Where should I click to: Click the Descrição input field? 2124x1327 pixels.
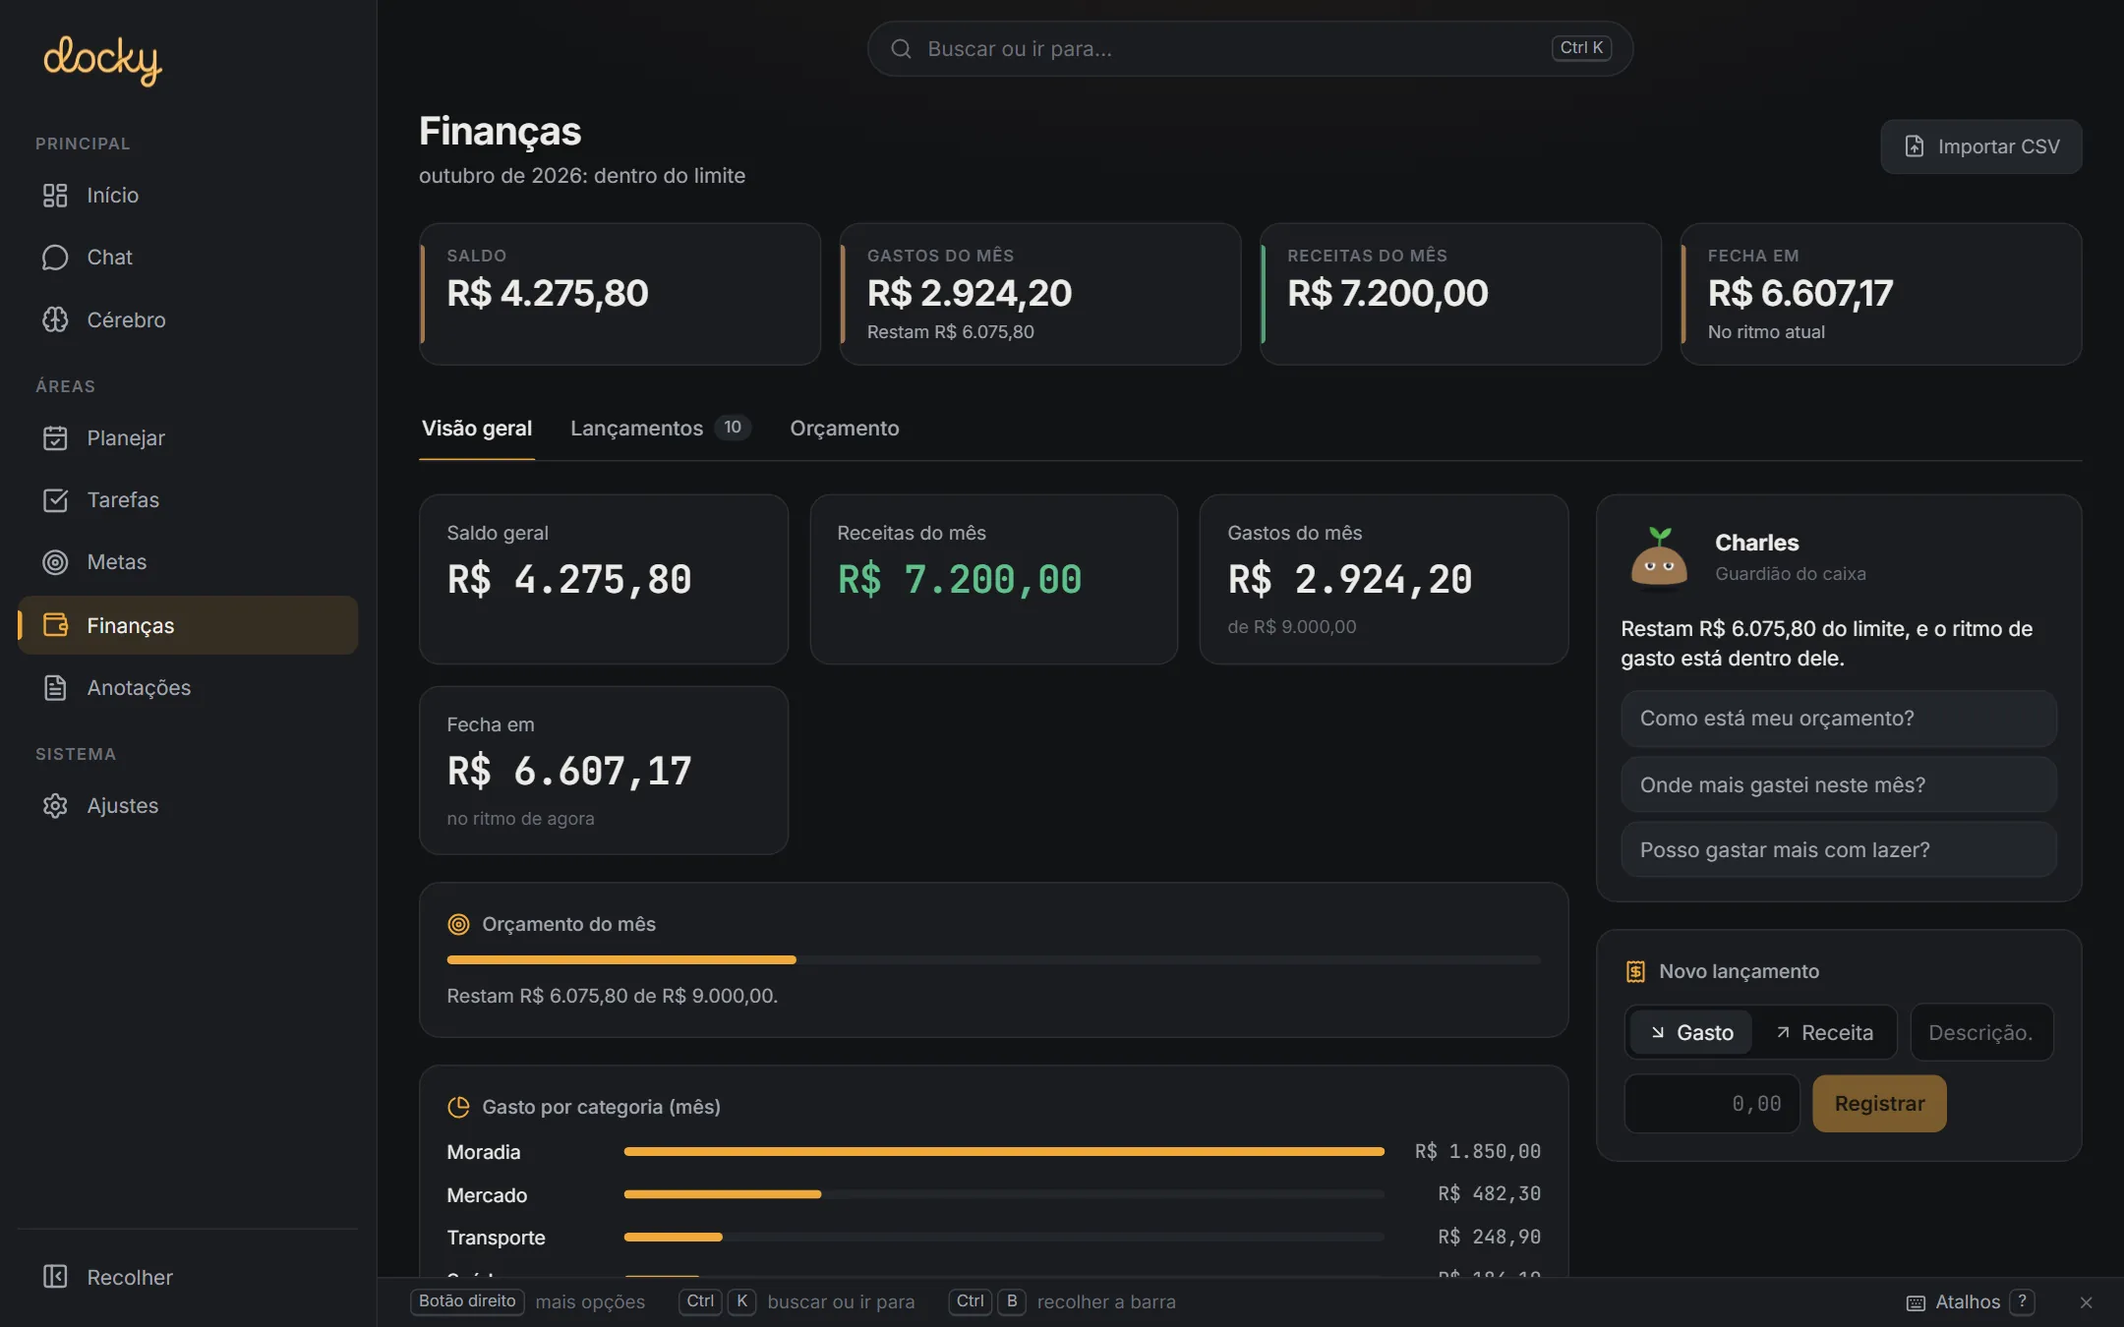(x=1981, y=1033)
